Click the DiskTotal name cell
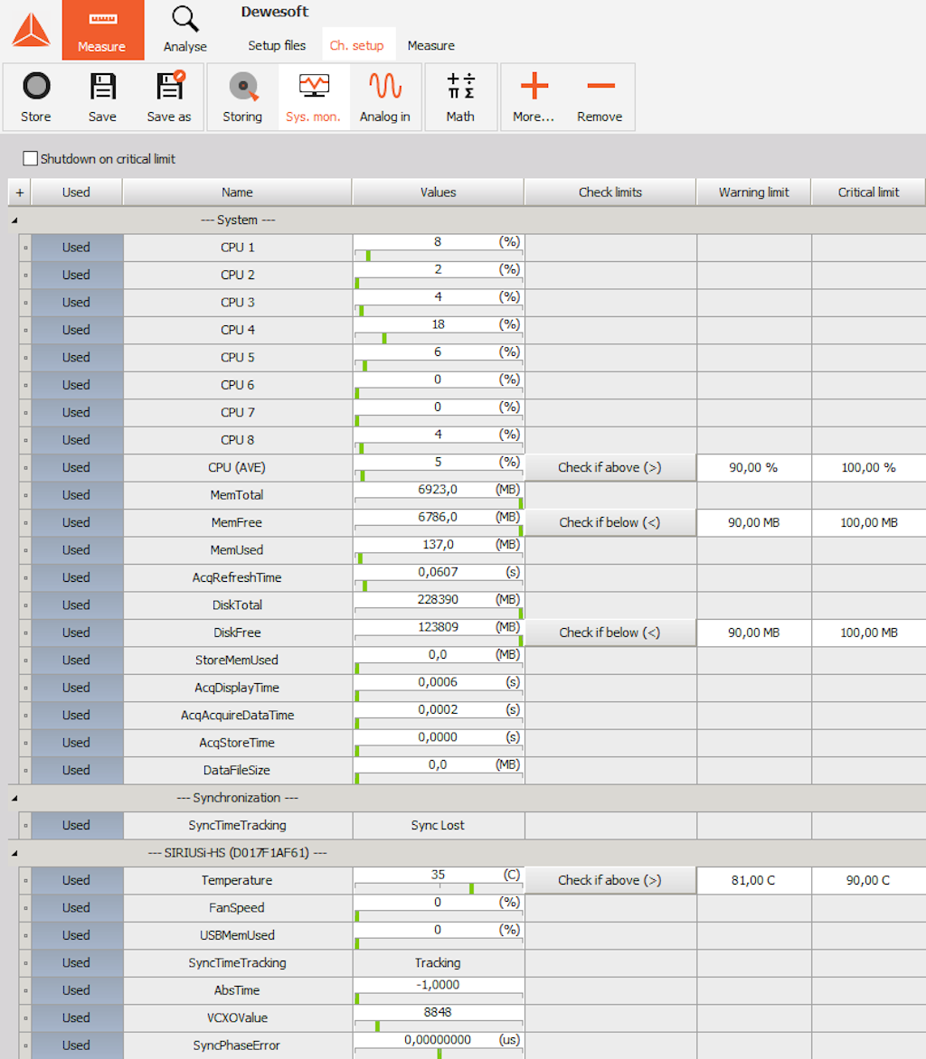926x1059 pixels. pos(237,605)
